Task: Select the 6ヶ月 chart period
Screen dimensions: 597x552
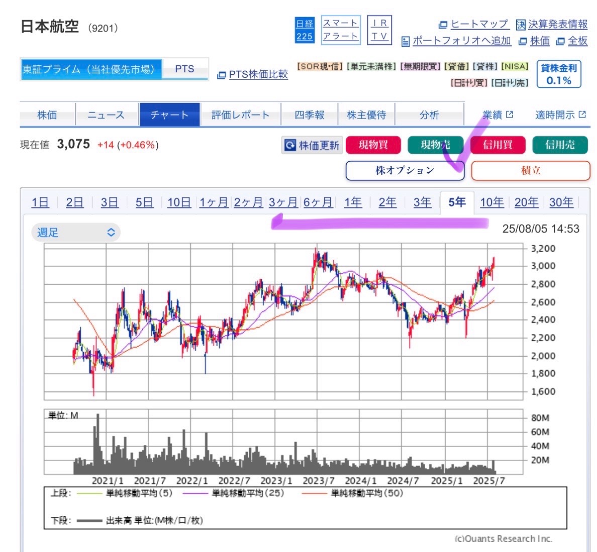Action: pos(318,202)
